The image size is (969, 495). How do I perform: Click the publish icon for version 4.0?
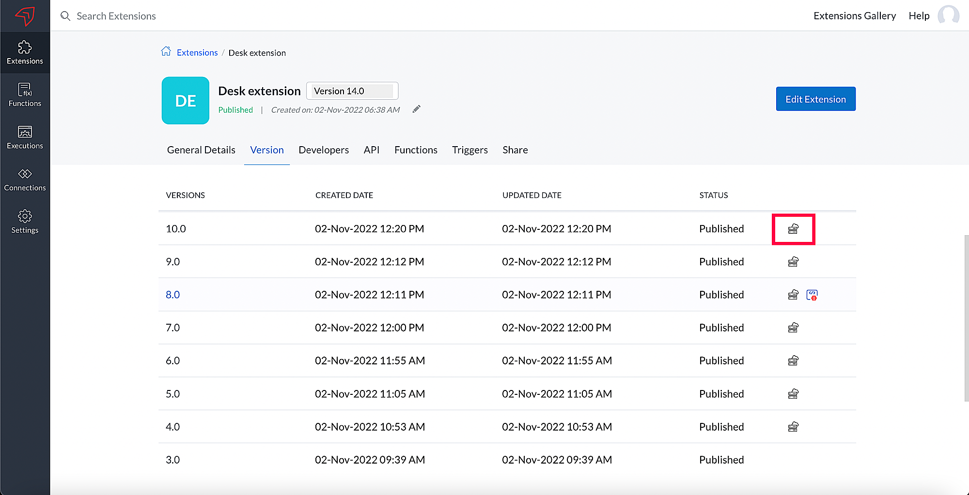tap(793, 427)
